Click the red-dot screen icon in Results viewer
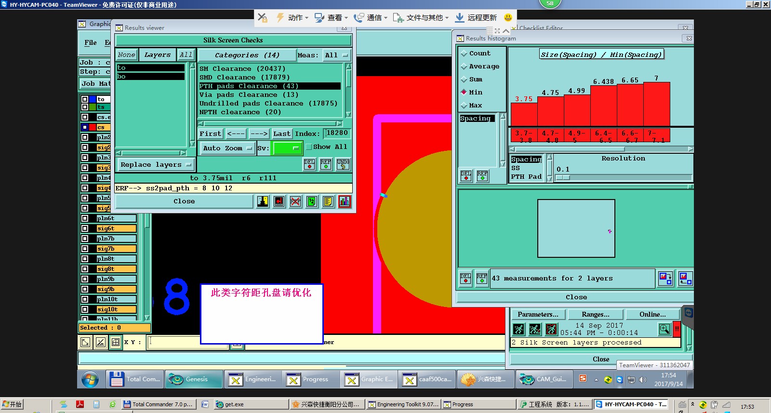 point(279,201)
